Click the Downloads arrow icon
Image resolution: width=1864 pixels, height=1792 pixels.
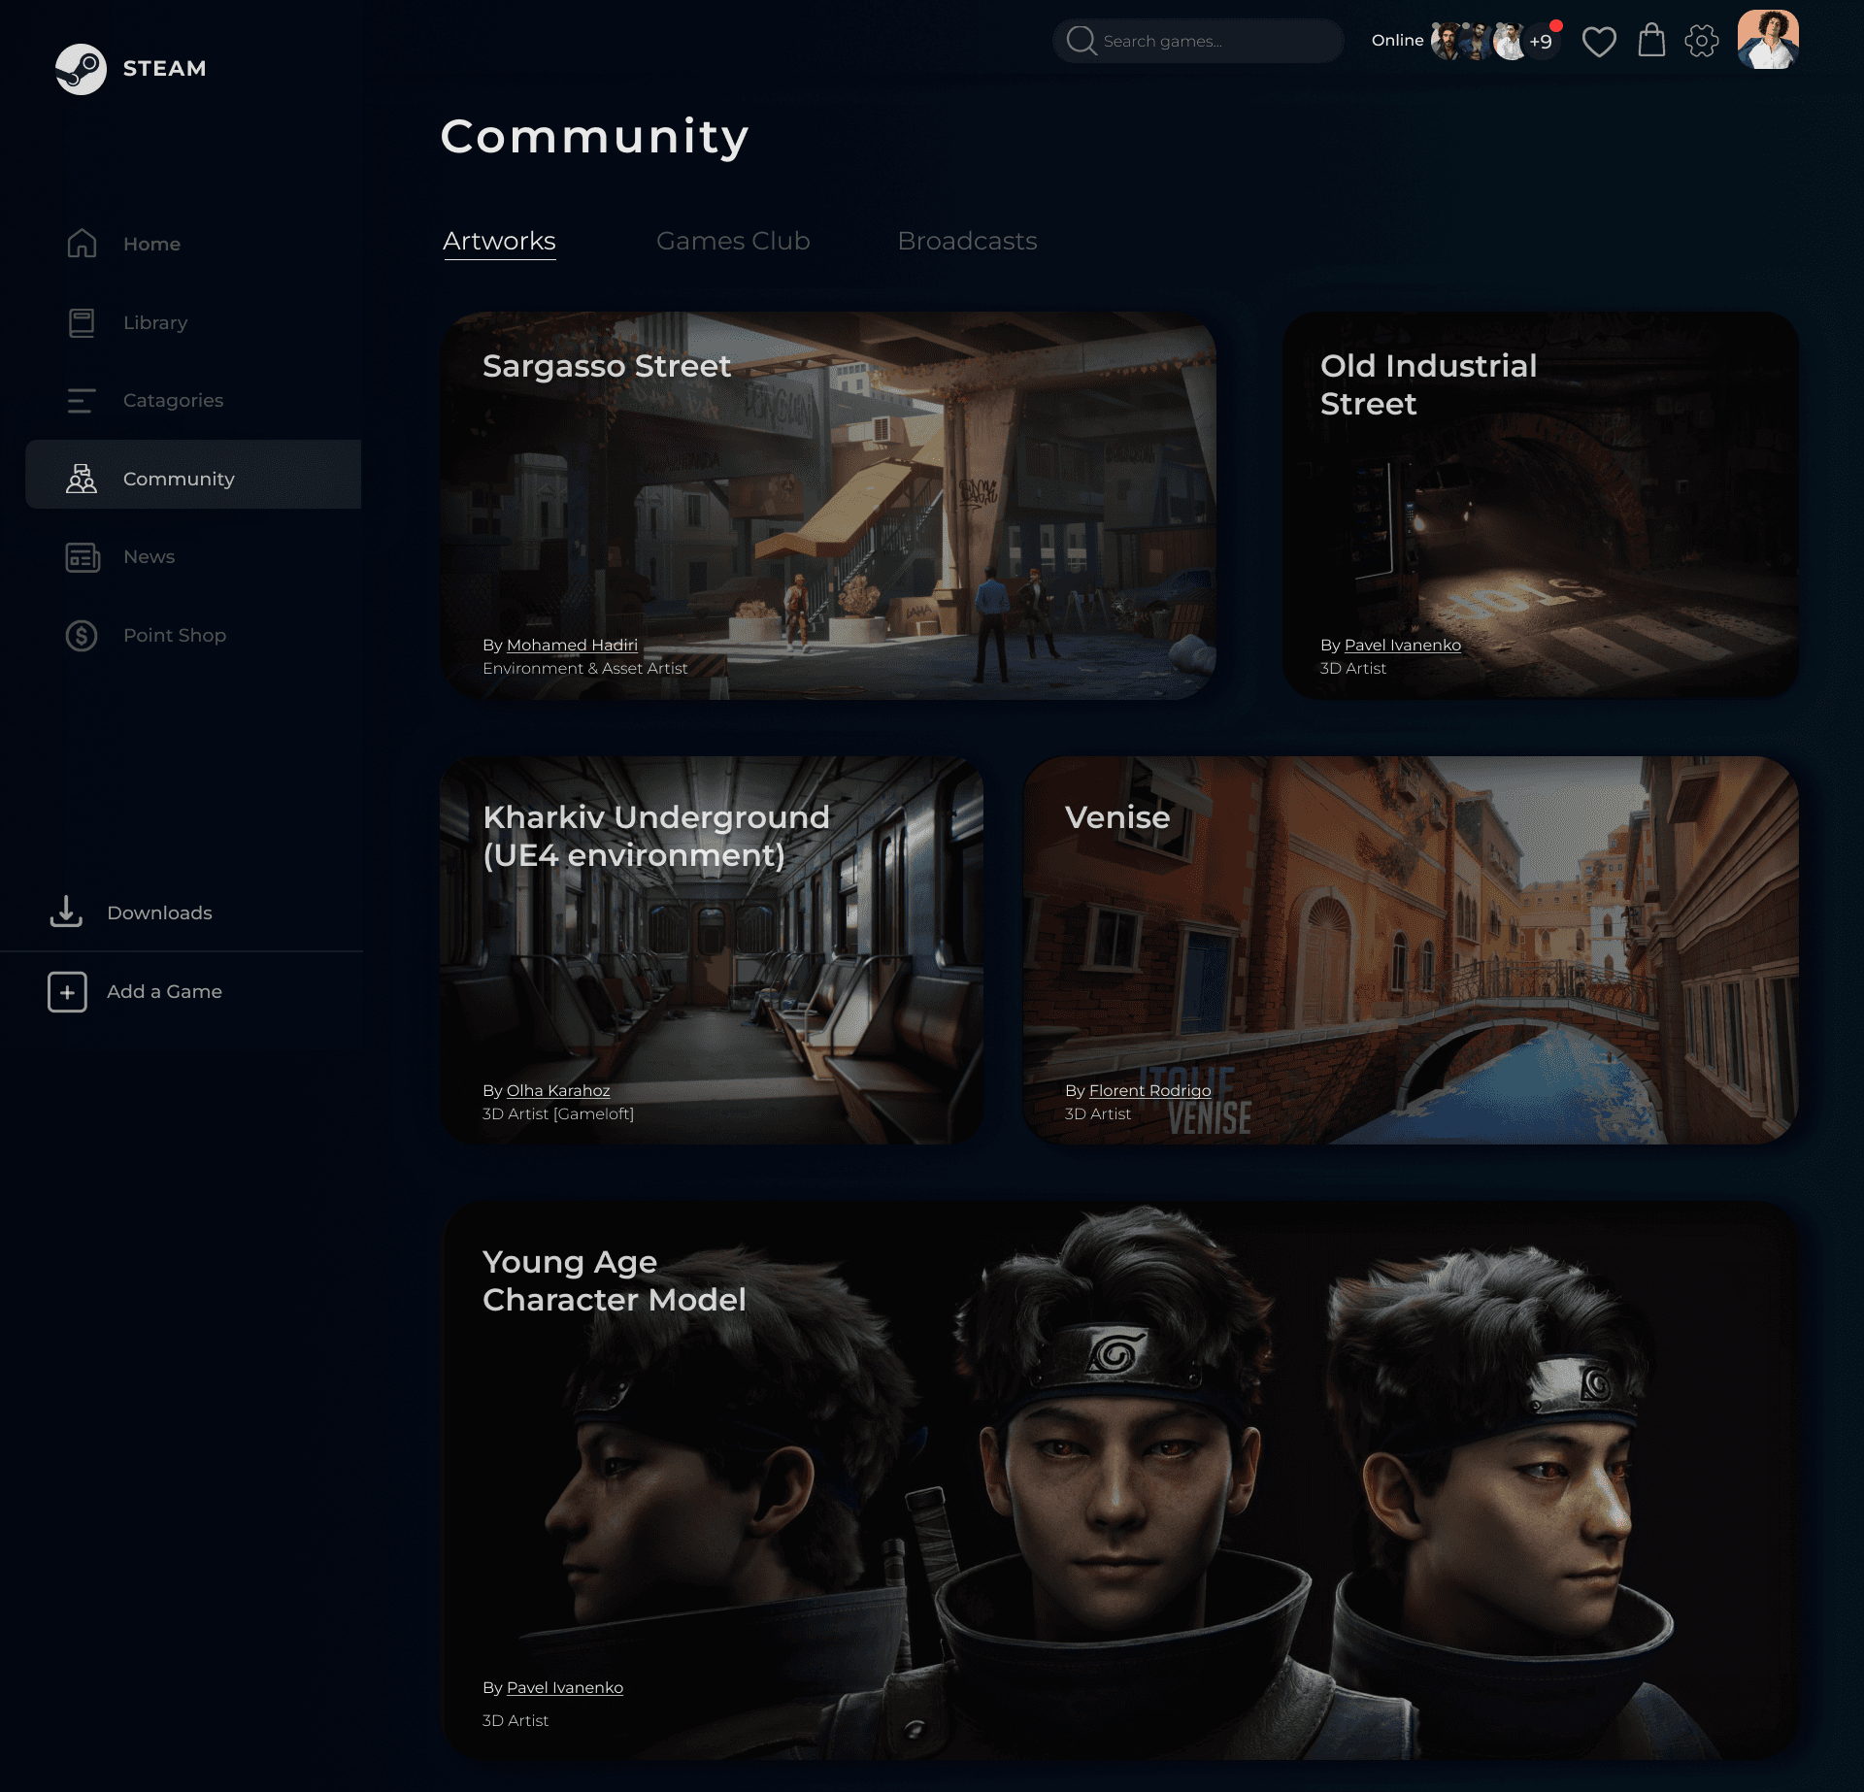[66, 912]
